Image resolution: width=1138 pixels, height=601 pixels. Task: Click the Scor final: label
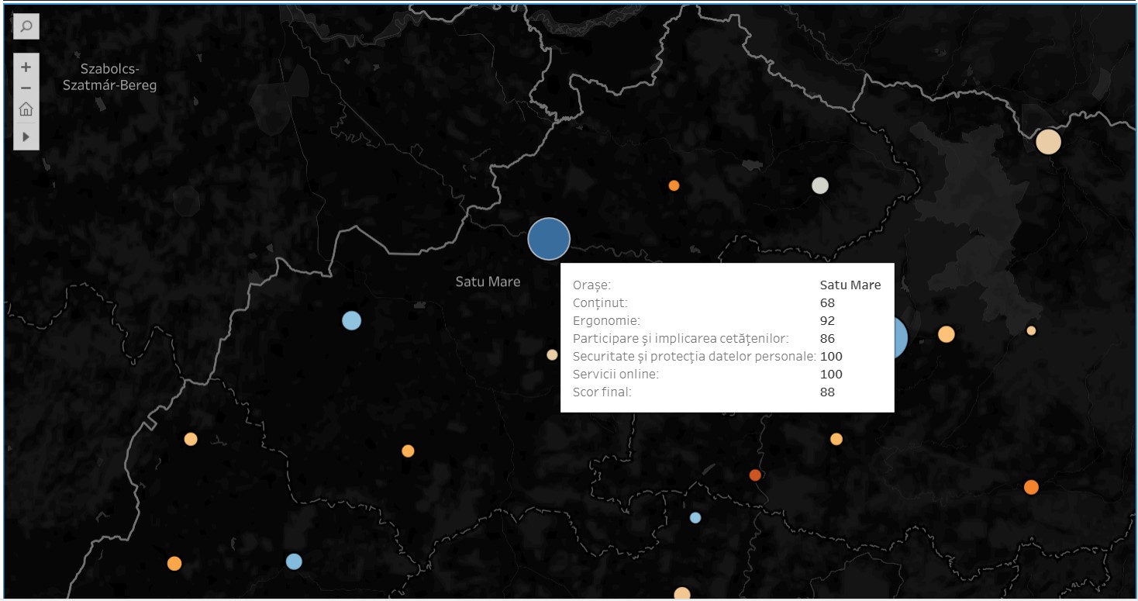coord(602,392)
